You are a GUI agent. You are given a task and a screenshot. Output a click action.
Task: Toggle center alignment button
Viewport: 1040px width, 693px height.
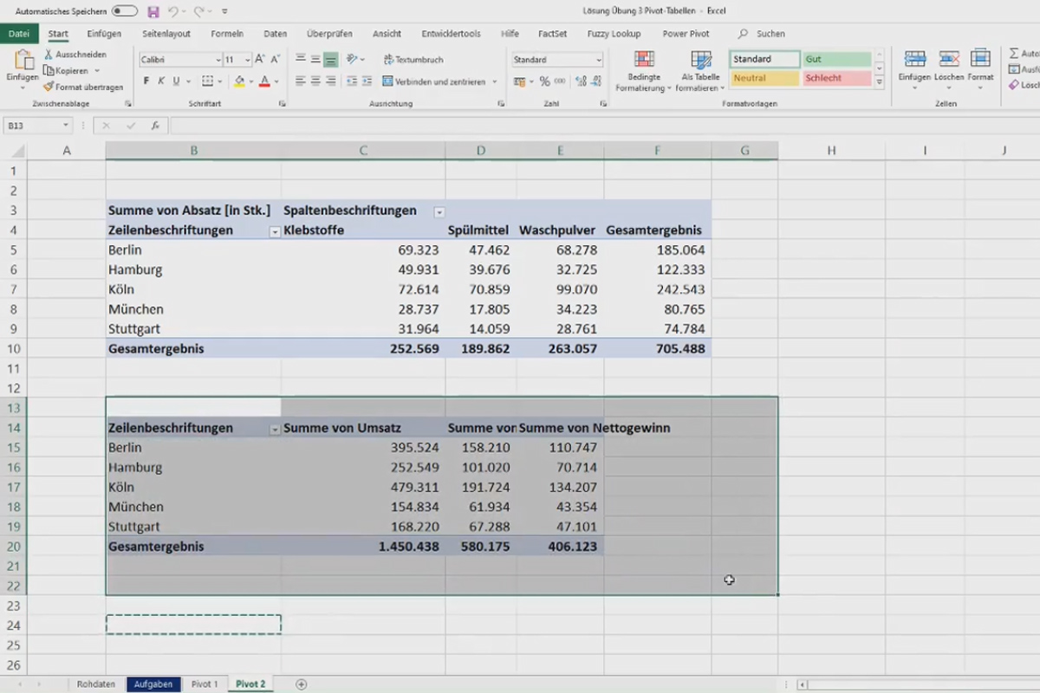315,81
